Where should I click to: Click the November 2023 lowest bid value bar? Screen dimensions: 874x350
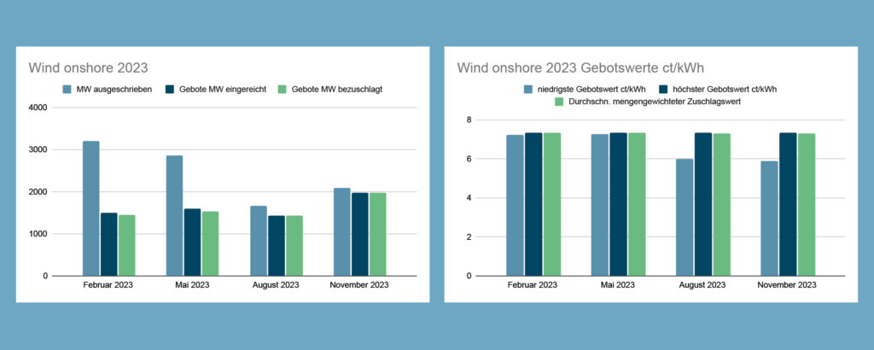coord(769,219)
